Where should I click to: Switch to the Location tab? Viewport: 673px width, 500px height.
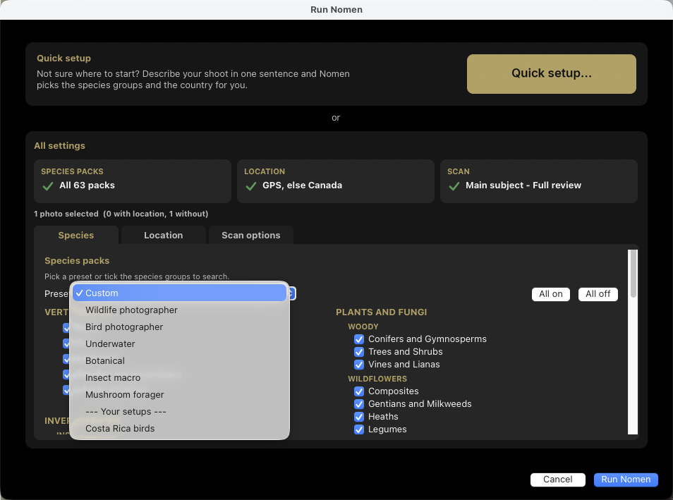164,236
